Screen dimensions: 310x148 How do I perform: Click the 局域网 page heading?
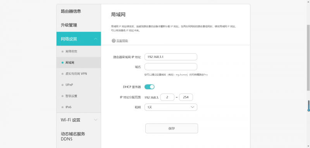point(118,15)
